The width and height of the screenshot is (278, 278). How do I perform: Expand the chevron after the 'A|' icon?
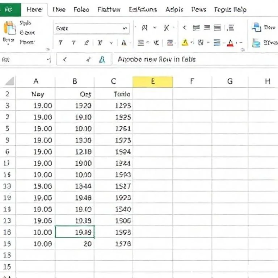click(x=155, y=28)
